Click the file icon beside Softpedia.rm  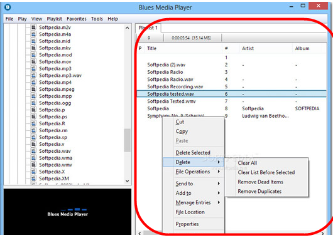33,130
